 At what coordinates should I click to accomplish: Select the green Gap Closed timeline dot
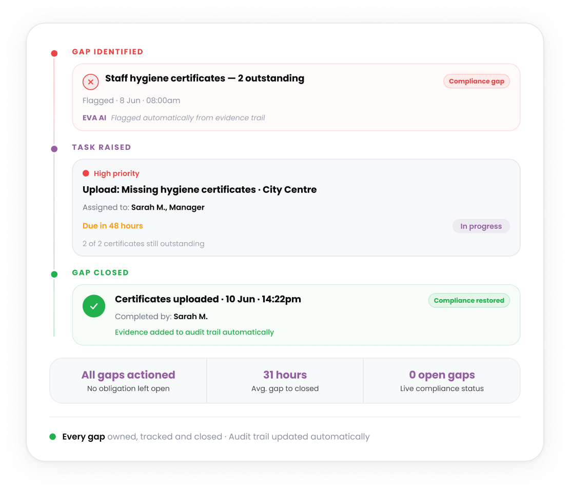click(54, 274)
